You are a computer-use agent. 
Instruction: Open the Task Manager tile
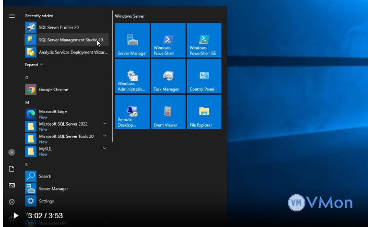point(168,76)
